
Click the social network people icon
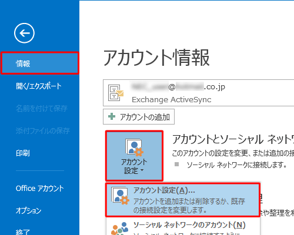tap(120, 229)
